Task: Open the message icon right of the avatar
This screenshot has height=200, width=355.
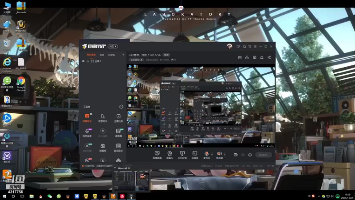Action: (x=238, y=47)
